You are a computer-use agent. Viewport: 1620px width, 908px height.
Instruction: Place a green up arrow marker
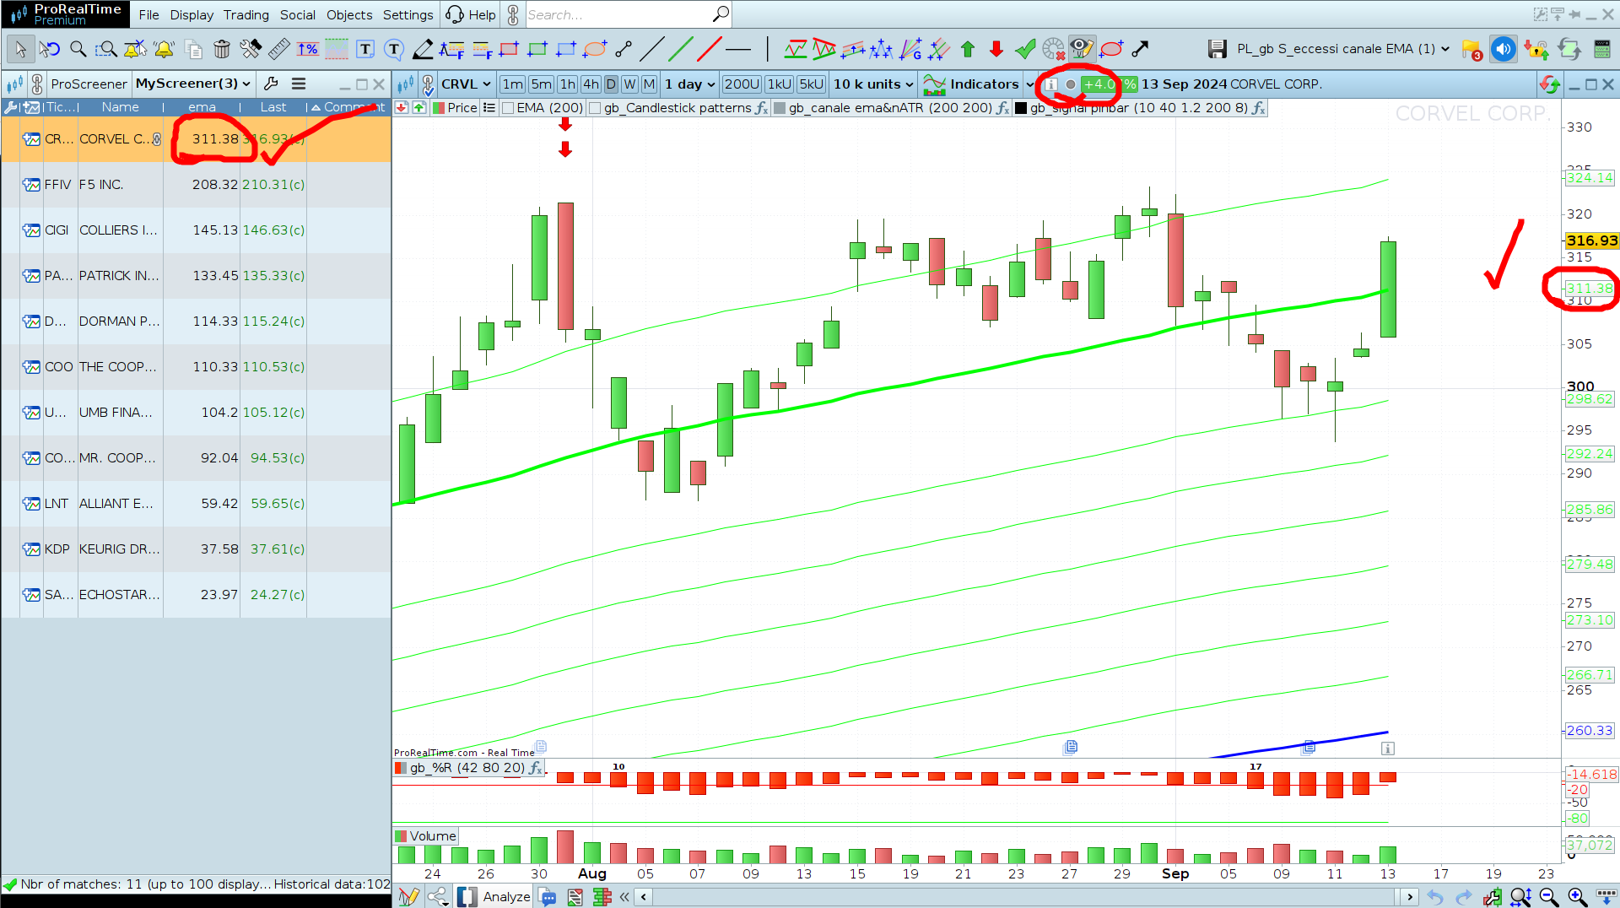click(968, 49)
